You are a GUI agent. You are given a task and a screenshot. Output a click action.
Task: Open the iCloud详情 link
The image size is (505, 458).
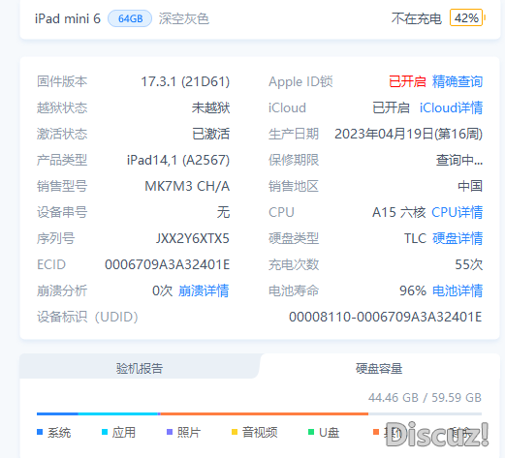(x=451, y=107)
